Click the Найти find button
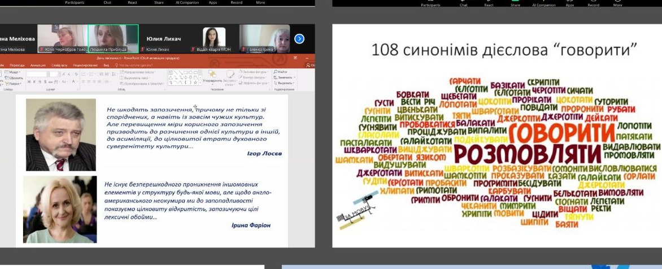 tap(281, 72)
